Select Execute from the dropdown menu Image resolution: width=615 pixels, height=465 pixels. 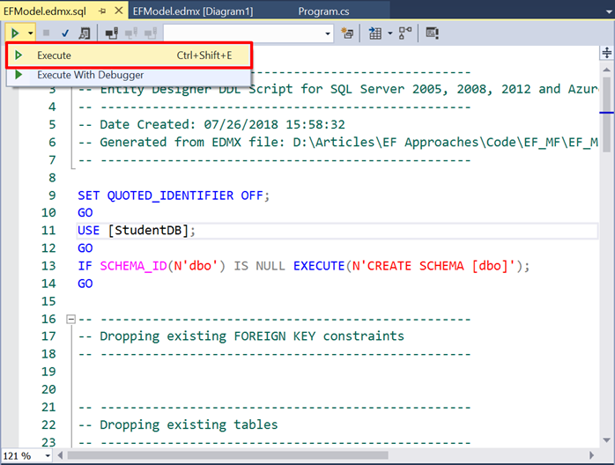point(129,55)
